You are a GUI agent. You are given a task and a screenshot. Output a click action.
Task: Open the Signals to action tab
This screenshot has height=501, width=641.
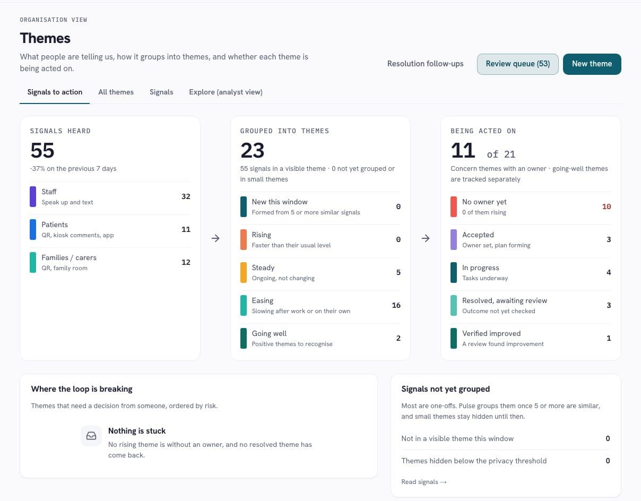point(55,92)
